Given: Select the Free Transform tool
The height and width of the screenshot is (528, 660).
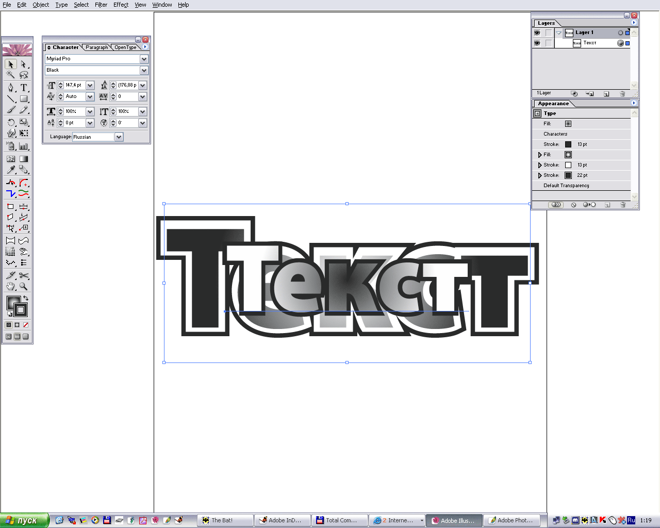Looking at the screenshot, I should (x=24, y=133).
